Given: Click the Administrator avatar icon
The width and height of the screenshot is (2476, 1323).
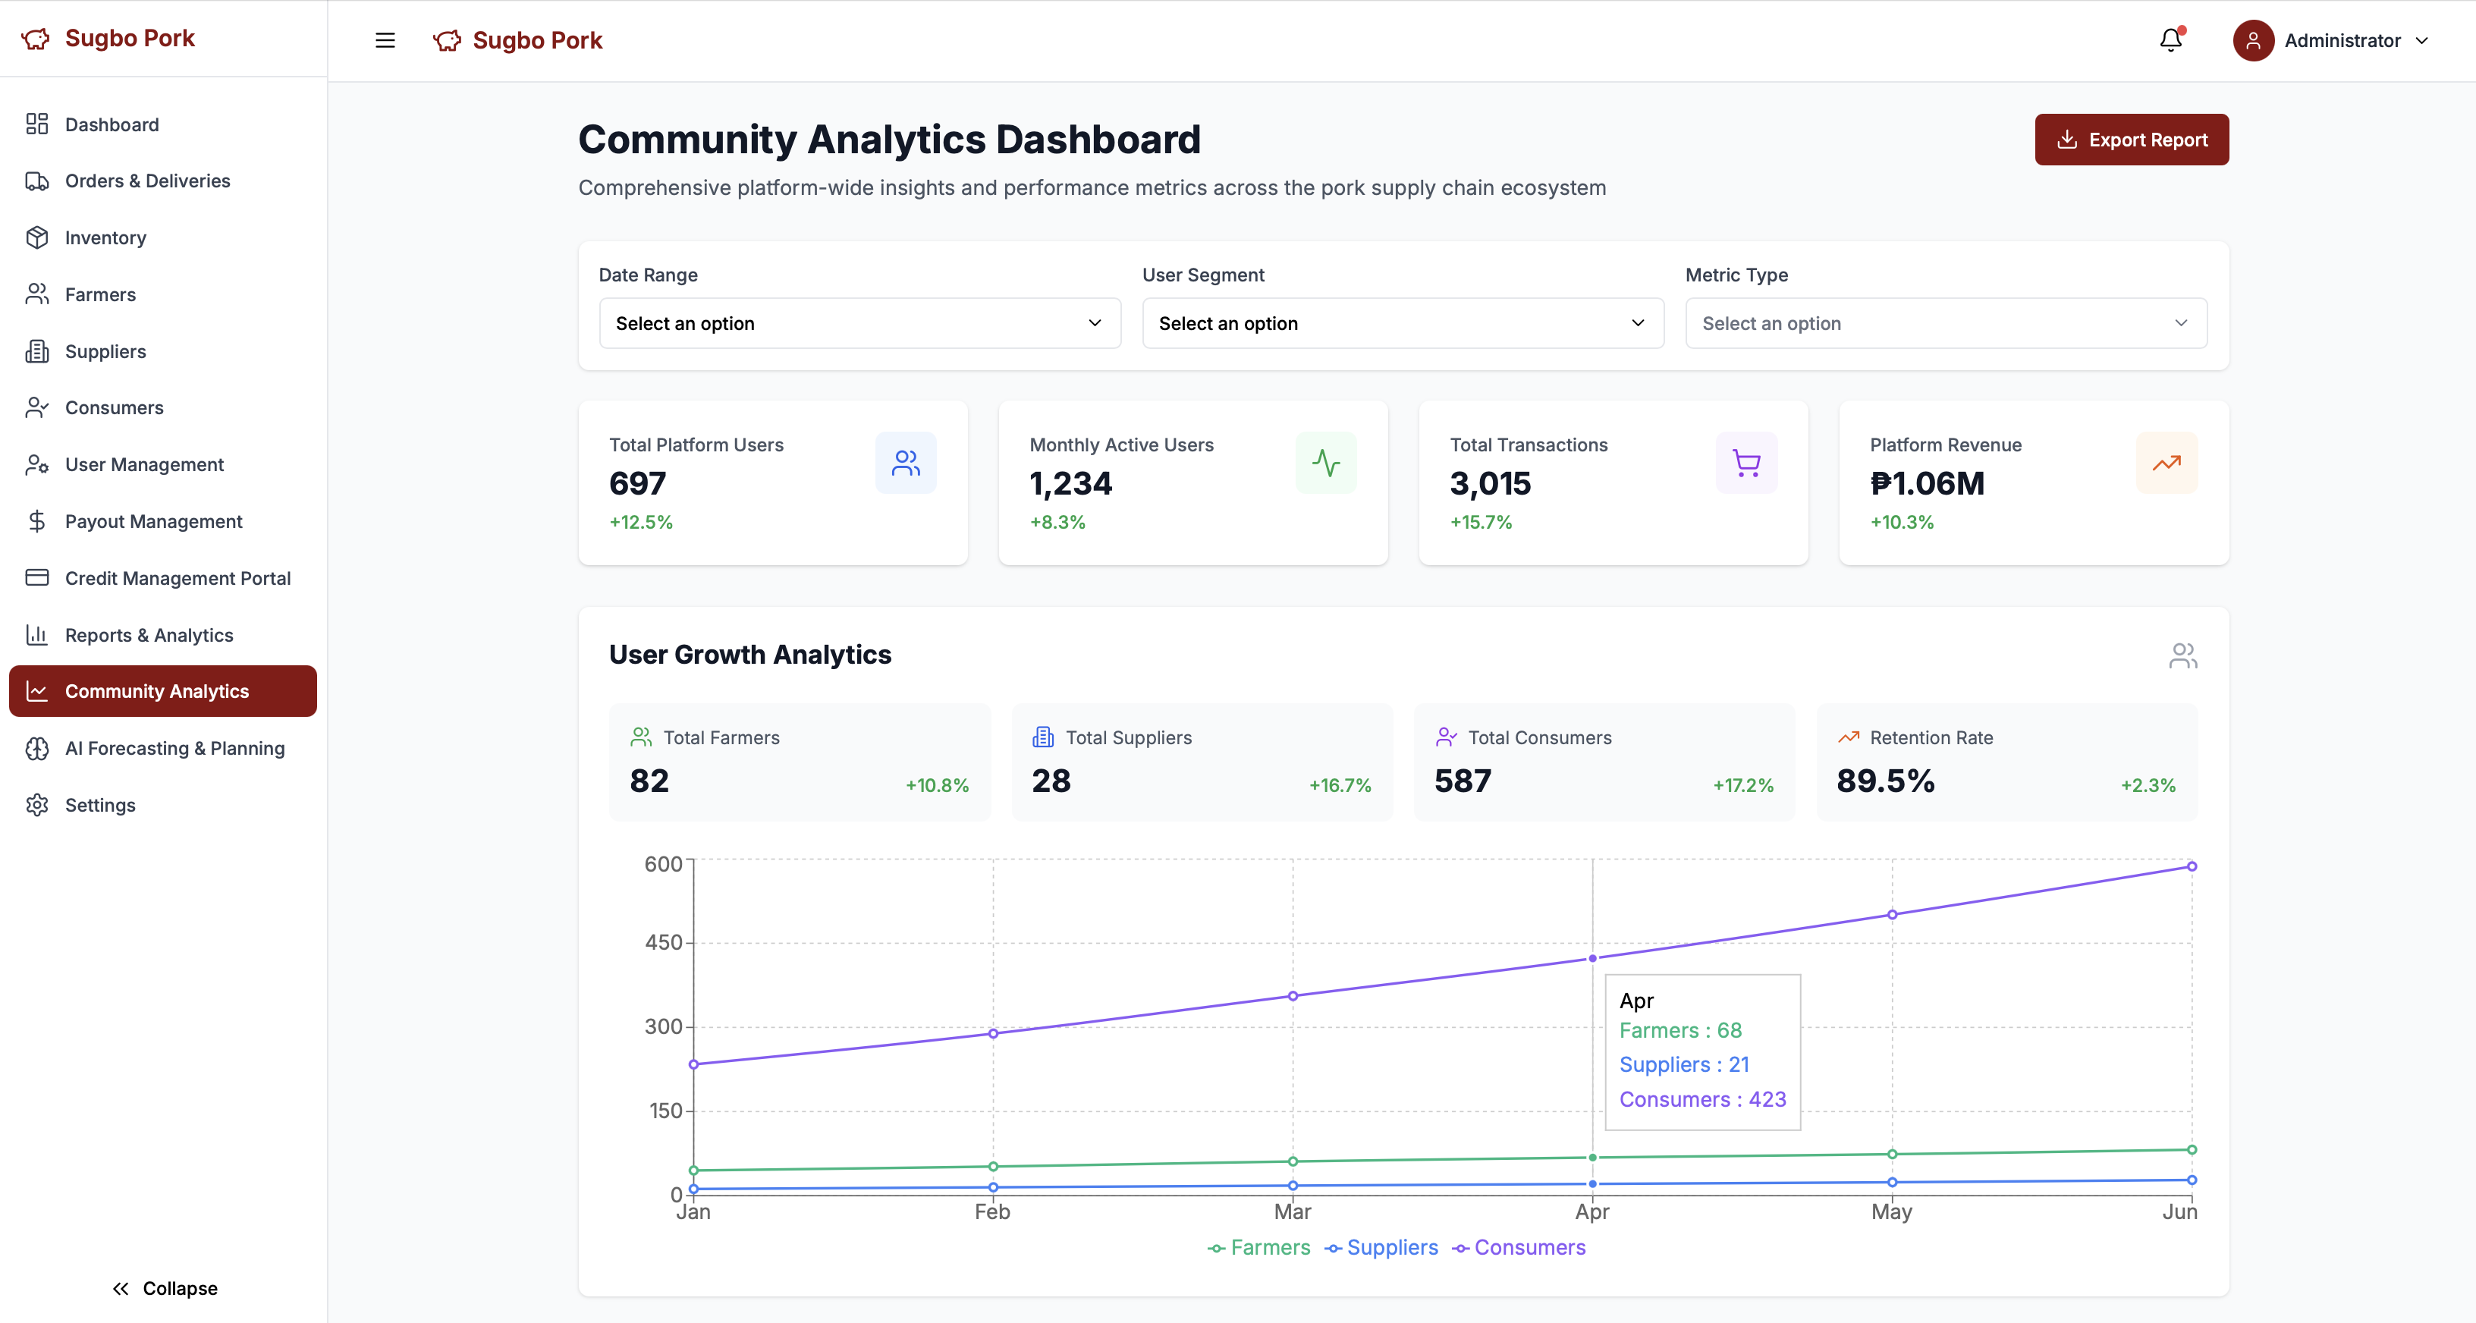Looking at the screenshot, I should tap(2252, 40).
